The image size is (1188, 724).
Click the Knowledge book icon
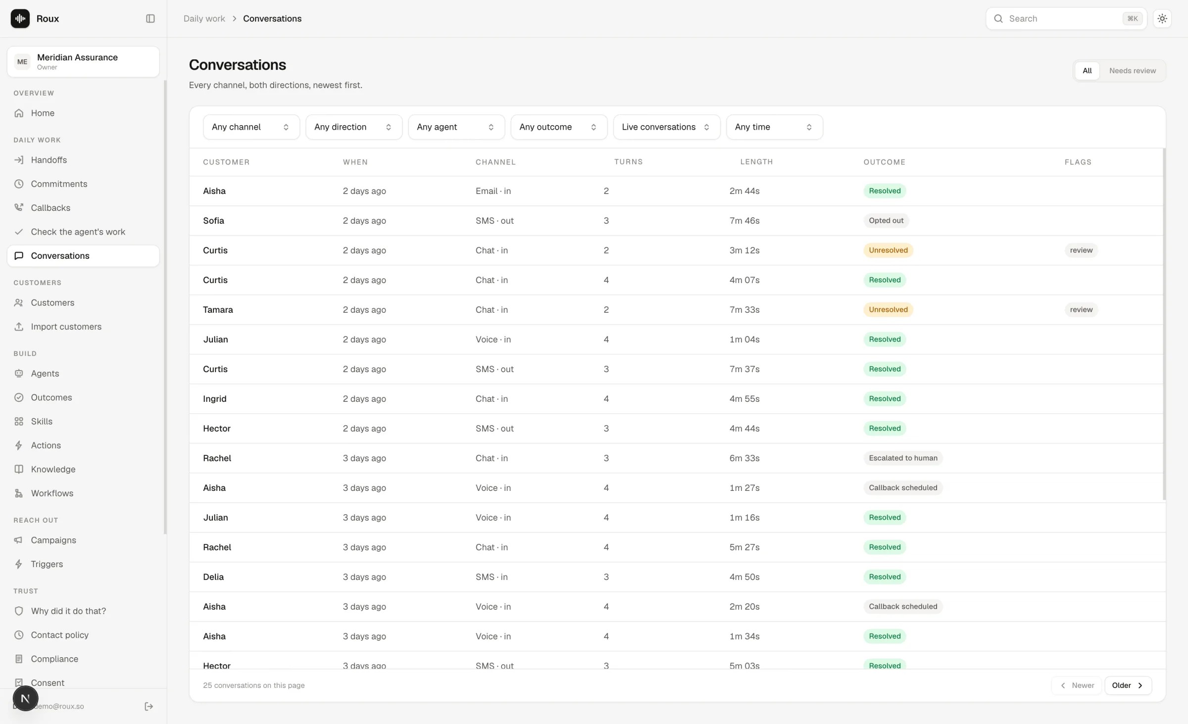19,469
